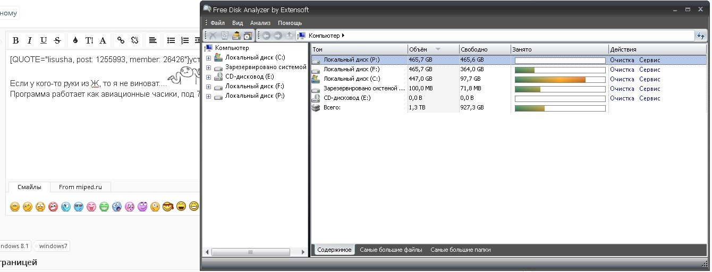Open the text alignment tool
Viewport: 712px width, 272px height.
(x=152, y=40)
